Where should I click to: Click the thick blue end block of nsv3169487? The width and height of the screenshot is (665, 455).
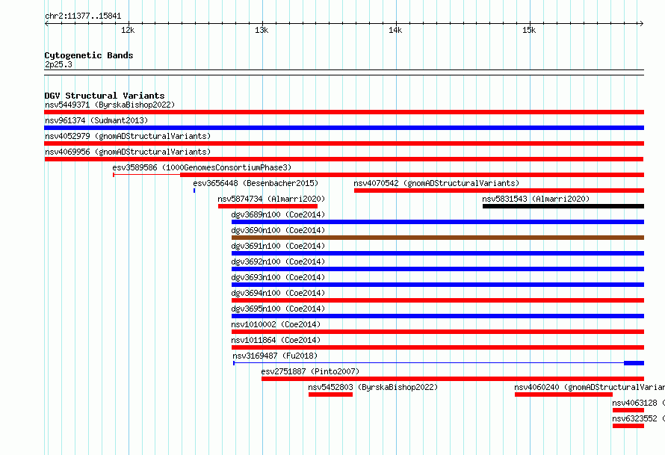(634, 363)
